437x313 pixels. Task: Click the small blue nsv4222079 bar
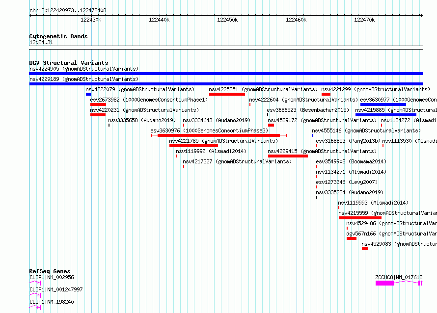click(88, 94)
